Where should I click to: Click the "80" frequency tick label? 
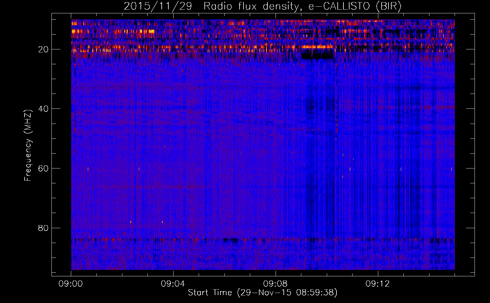pyautogui.click(x=44, y=228)
